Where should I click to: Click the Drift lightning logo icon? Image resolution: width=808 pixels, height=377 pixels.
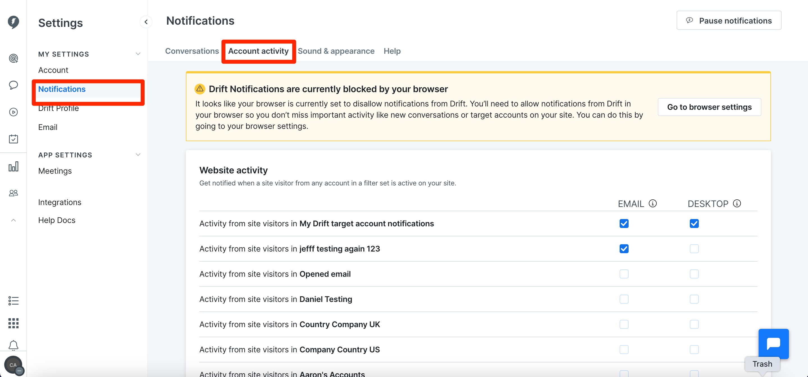pyautogui.click(x=13, y=22)
